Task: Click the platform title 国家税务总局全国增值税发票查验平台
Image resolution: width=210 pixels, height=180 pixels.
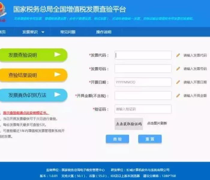Action: point(70,9)
